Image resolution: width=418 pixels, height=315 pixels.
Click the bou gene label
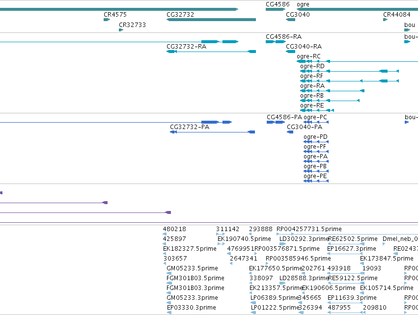[x=410, y=25]
